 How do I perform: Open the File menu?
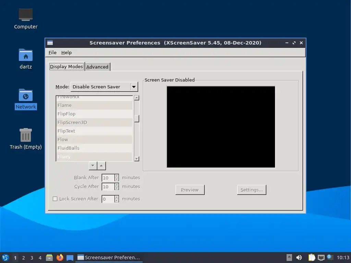(52, 52)
